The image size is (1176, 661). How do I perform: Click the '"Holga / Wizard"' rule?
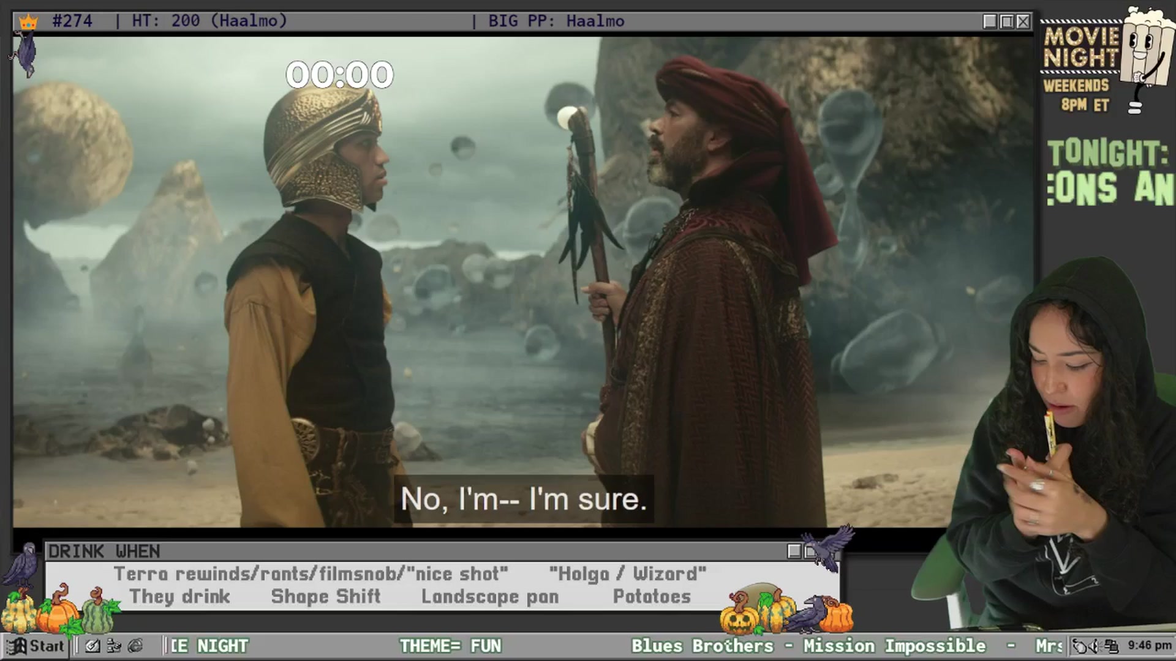(628, 574)
